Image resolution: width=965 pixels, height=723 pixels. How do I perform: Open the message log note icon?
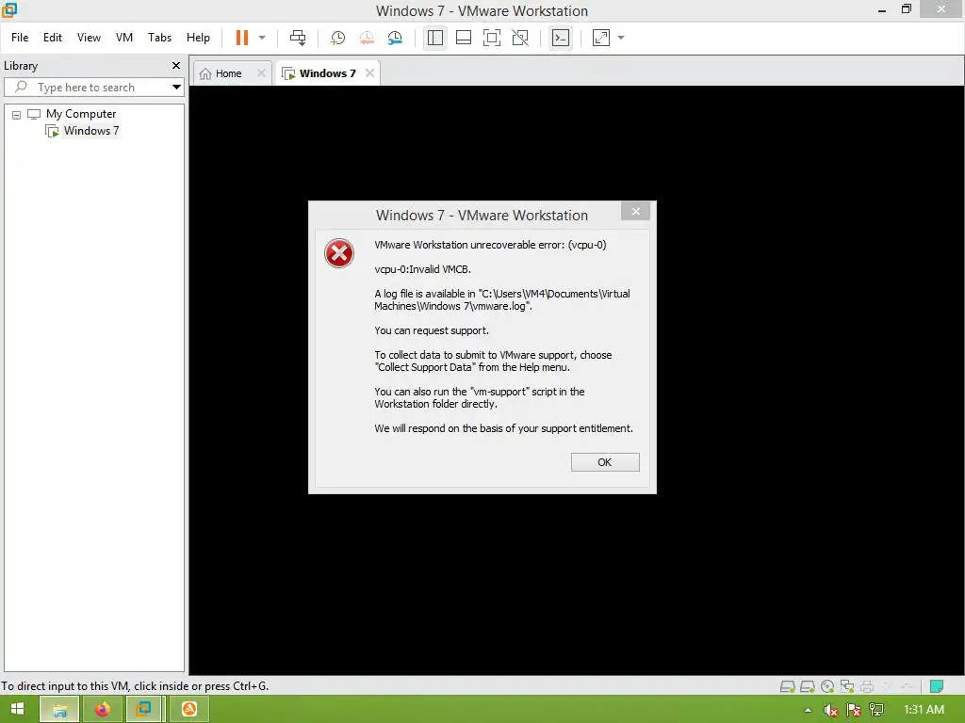[x=937, y=686]
